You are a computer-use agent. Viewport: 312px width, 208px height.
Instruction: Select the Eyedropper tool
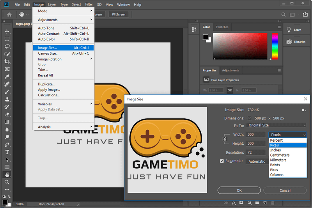7,76
